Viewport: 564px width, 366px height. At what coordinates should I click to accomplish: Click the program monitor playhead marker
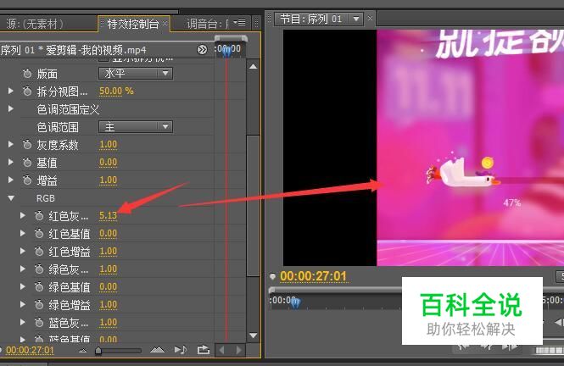pos(295,303)
